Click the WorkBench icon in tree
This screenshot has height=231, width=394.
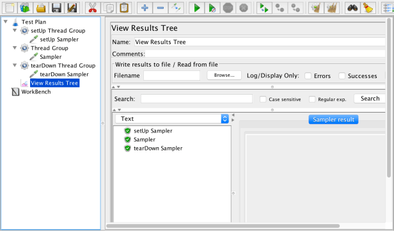coord(15,92)
